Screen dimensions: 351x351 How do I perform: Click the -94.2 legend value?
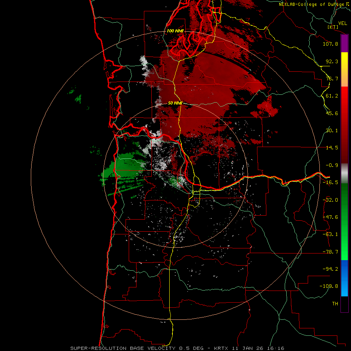click(330, 269)
